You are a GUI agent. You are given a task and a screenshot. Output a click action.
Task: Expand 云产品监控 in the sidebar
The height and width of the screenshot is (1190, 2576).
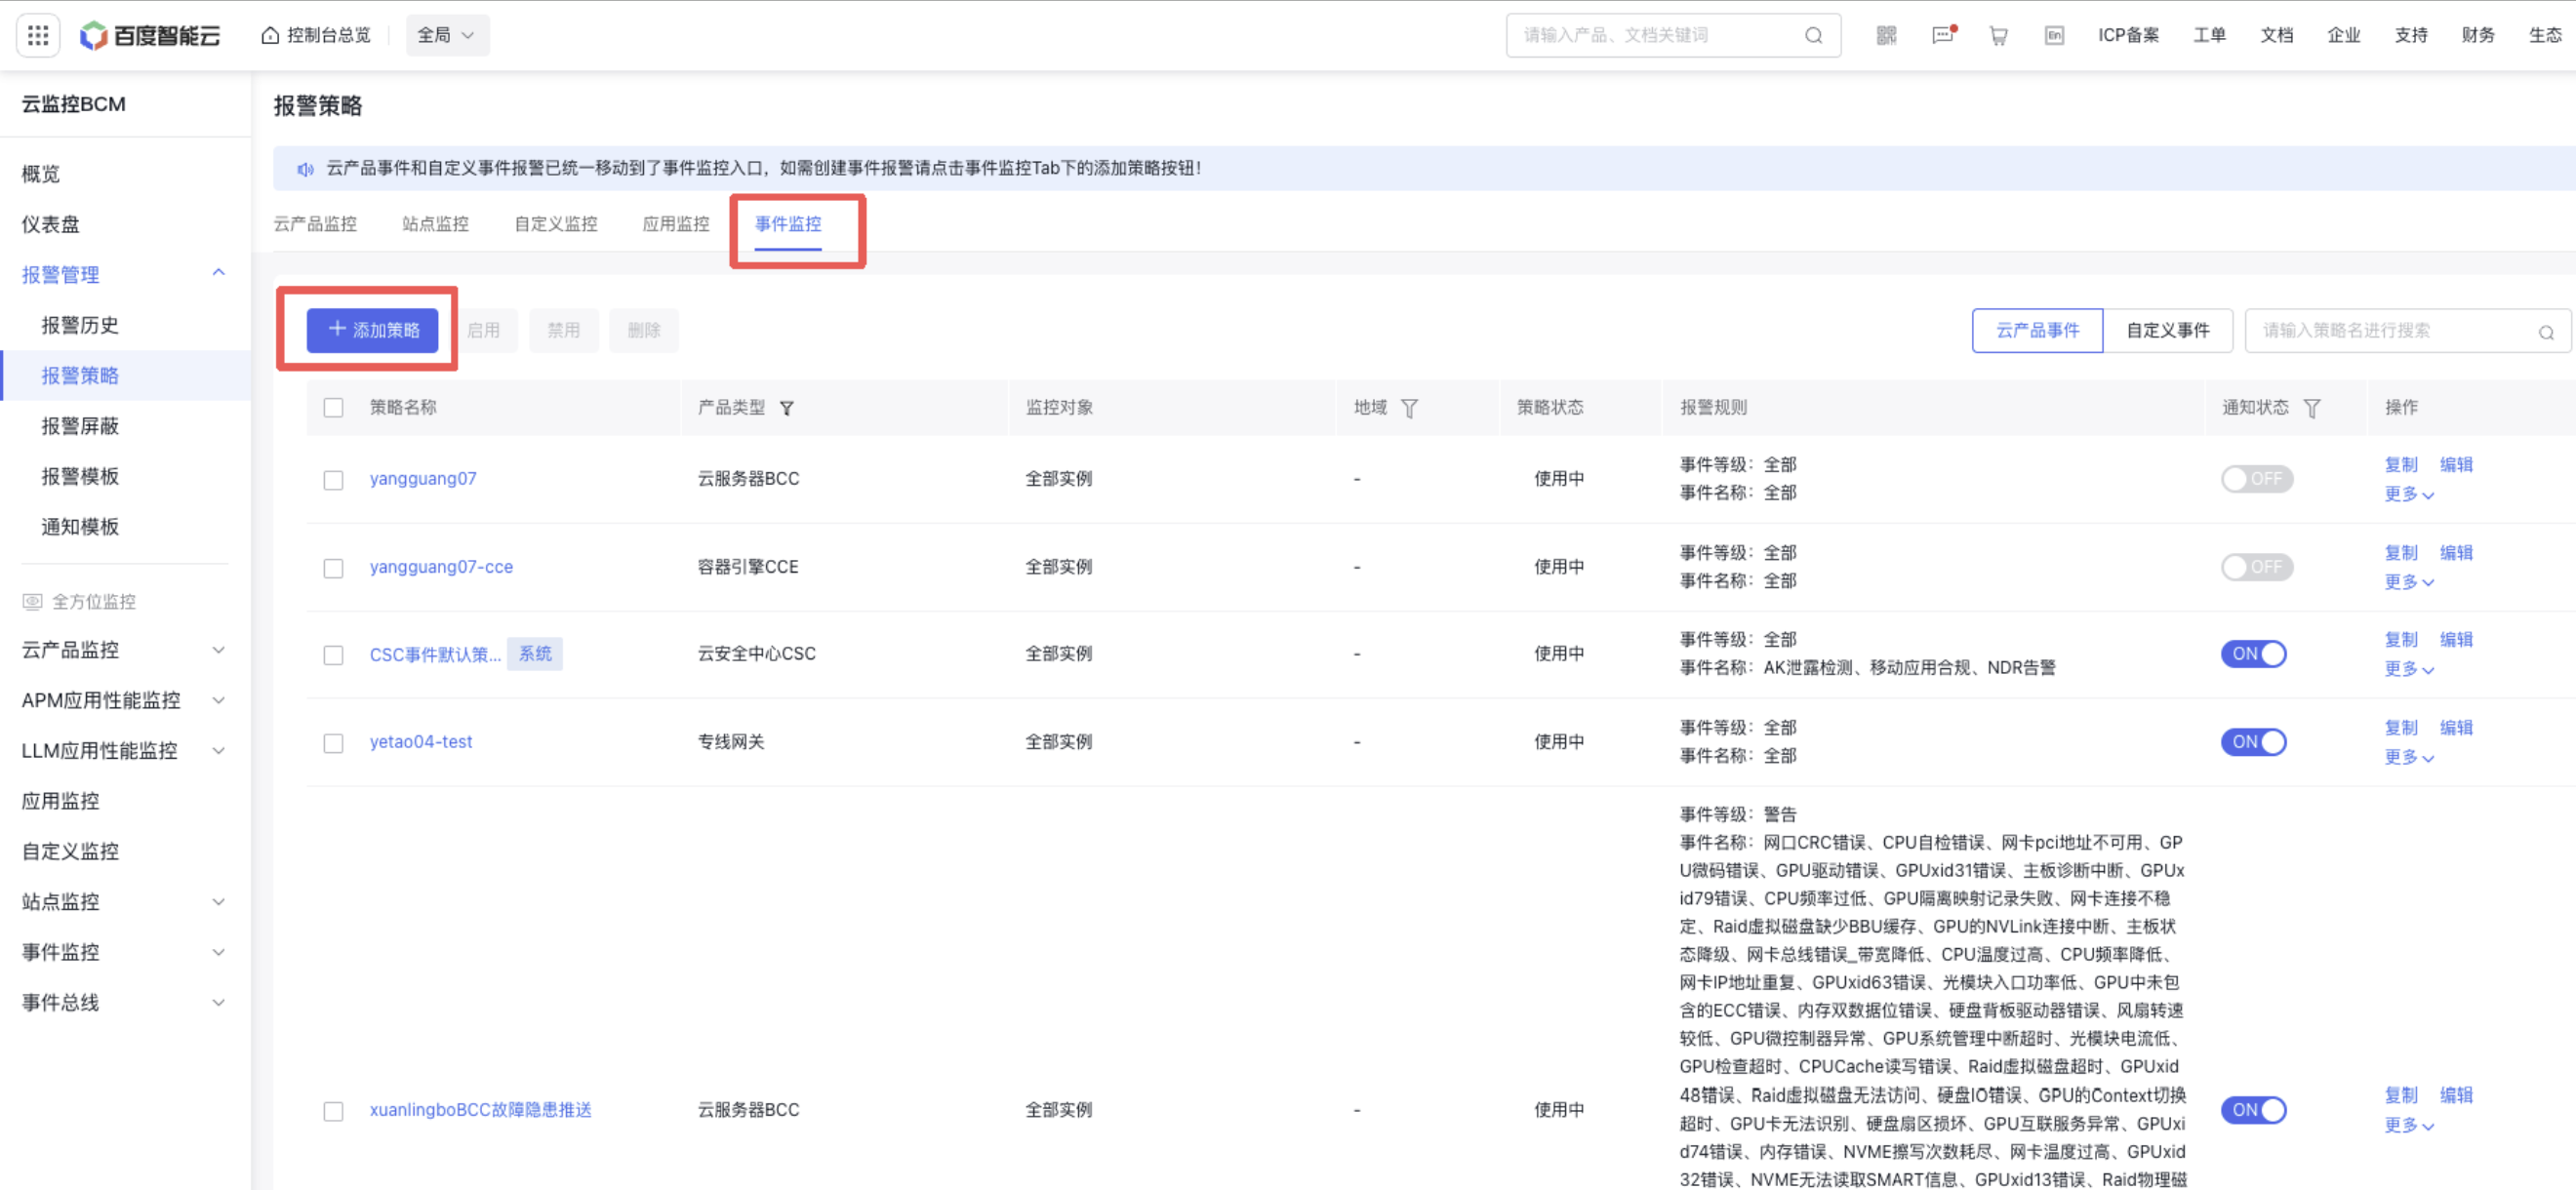point(219,650)
